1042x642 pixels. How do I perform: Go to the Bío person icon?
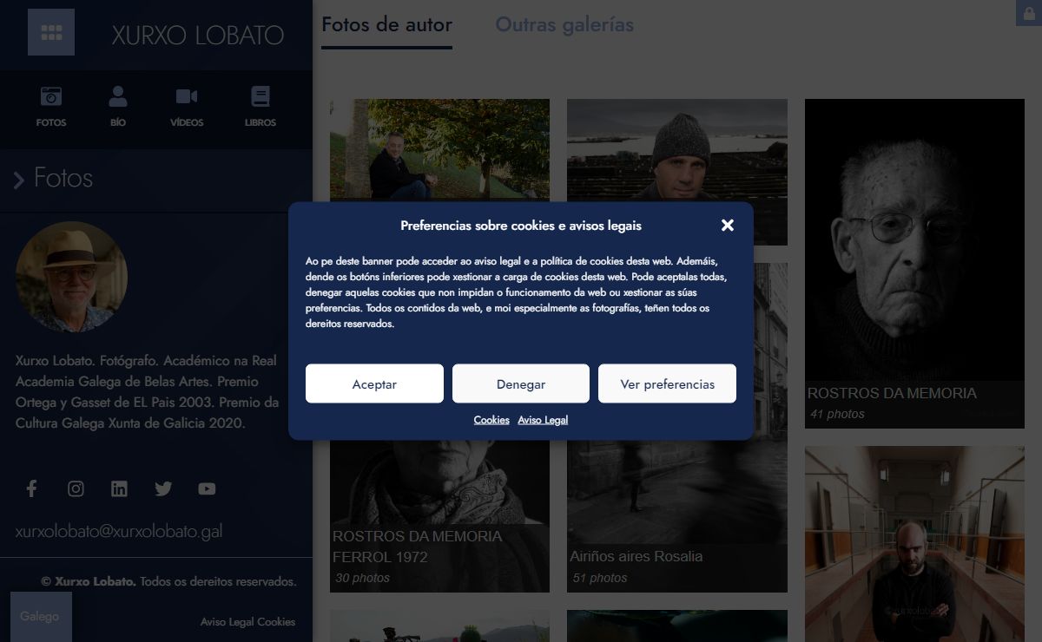tap(118, 96)
